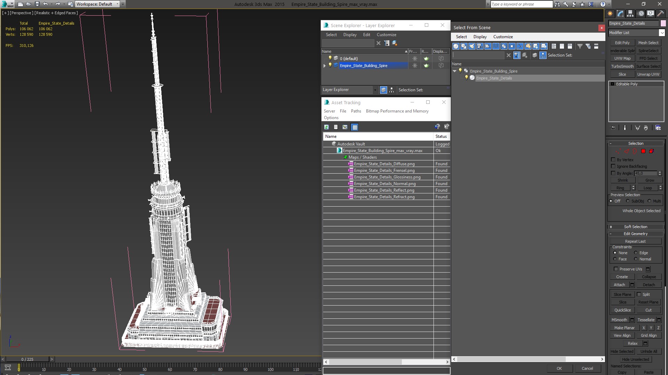Toggle Display Space Warps filter icon
This screenshot has width=668, height=375.
click(x=496, y=46)
